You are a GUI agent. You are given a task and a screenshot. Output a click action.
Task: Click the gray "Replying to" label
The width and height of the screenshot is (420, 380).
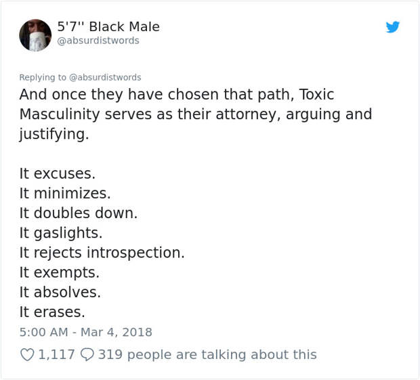coord(43,77)
